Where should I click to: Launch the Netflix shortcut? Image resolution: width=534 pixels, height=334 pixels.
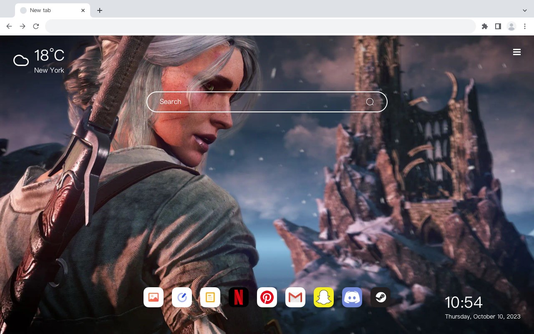[239, 297]
